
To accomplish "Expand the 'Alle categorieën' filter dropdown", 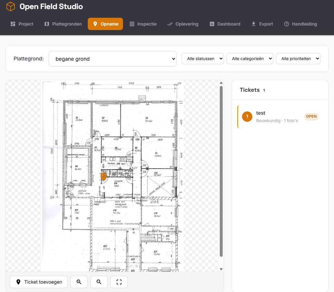I will click(x=250, y=59).
